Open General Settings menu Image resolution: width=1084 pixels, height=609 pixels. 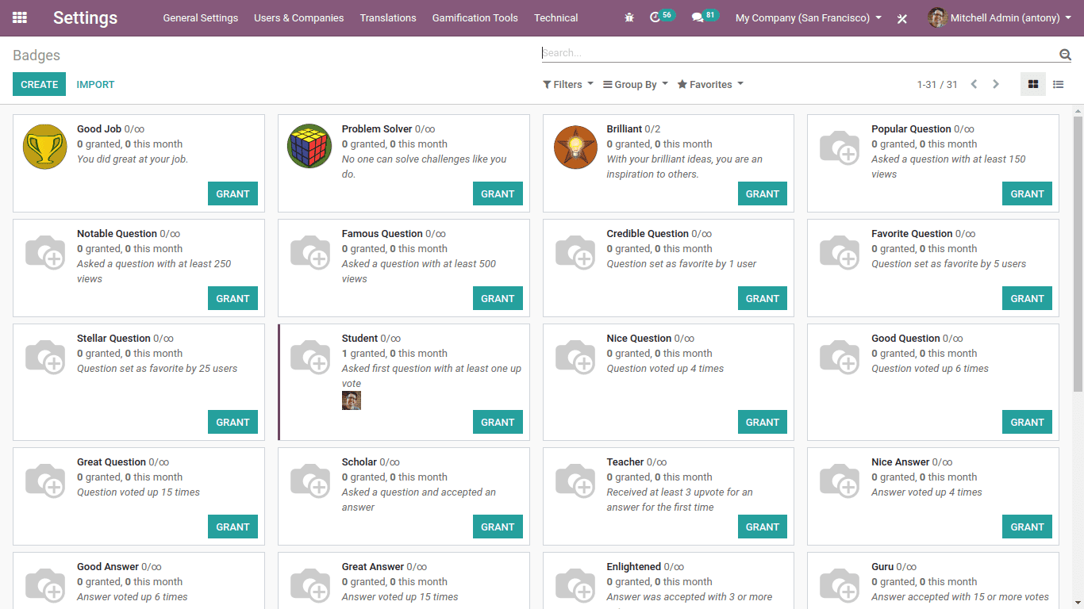click(200, 17)
